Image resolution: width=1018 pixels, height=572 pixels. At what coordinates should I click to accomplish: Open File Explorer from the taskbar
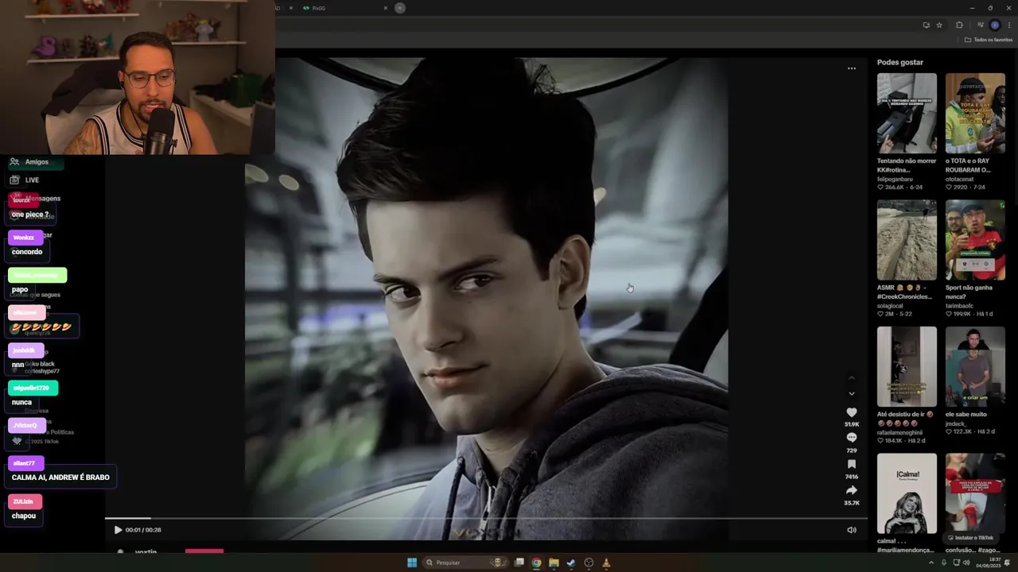click(554, 562)
